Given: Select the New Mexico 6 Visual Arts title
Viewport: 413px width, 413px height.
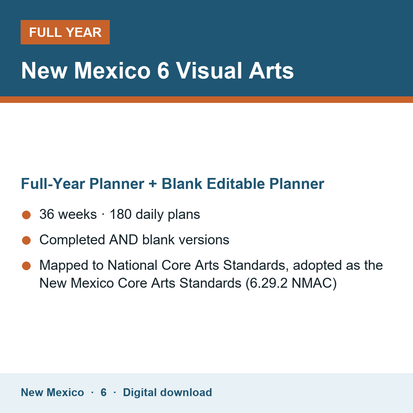Looking at the screenshot, I should click(x=157, y=71).
